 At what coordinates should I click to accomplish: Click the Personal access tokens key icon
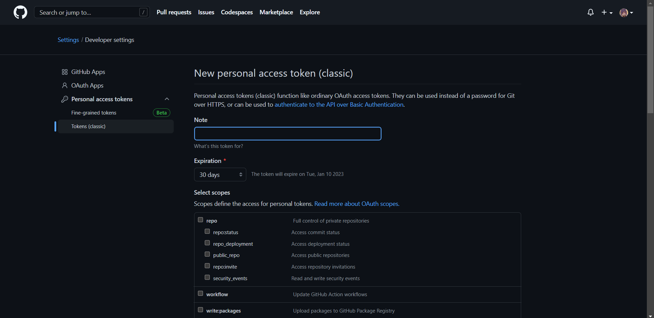pyautogui.click(x=65, y=99)
